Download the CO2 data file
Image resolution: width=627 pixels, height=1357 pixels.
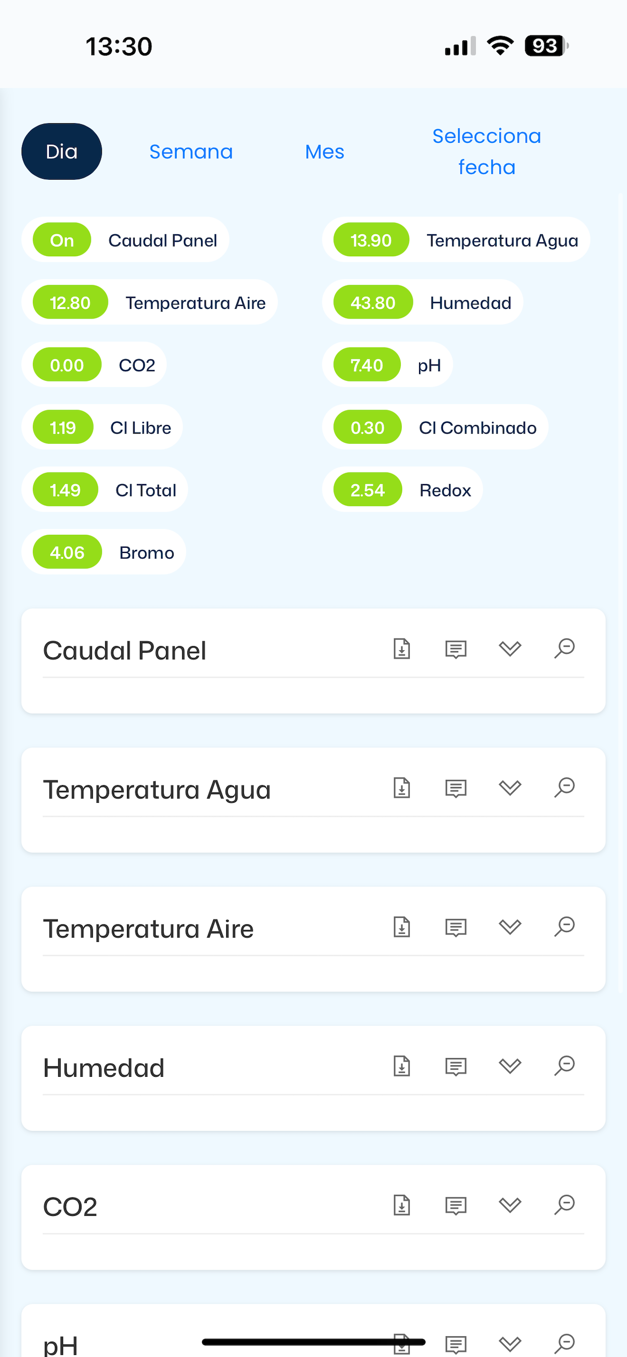point(402,1205)
